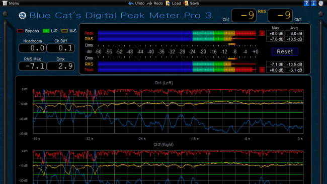The image size is (327, 184).
Task: Click the Undo arrow button
Action: [136, 3]
